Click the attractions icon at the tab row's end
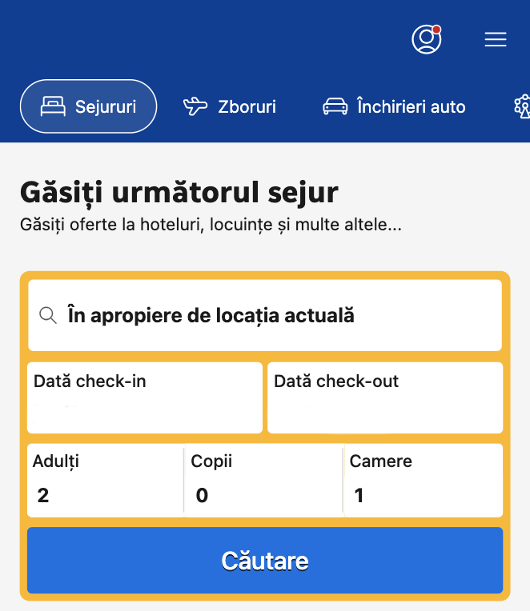The width and height of the screenshot is (530, 611). click(522, 106)
